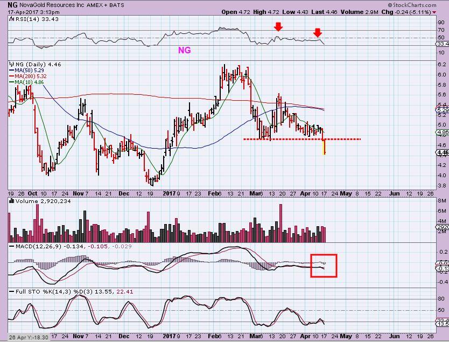Click the 'Chg -0.24 (-5.11%)' value
Screen dimensions: 449x342
click(406, 12)
